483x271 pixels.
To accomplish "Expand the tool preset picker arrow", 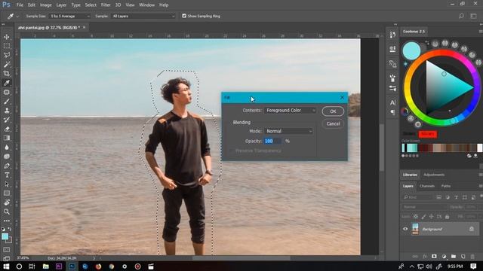I will tap(17, 17).
